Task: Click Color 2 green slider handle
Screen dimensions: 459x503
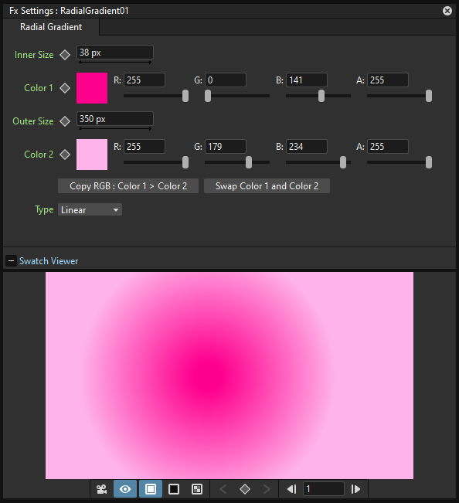Action: point(249,162)
